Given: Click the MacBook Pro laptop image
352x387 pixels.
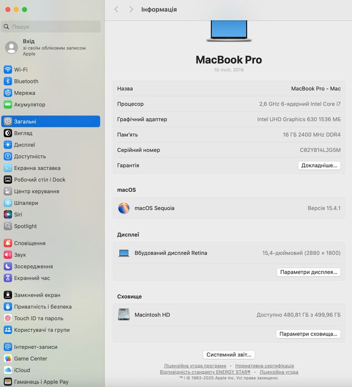Looking at the screenshot, I should pyautogui.click(x=229, y=31).
